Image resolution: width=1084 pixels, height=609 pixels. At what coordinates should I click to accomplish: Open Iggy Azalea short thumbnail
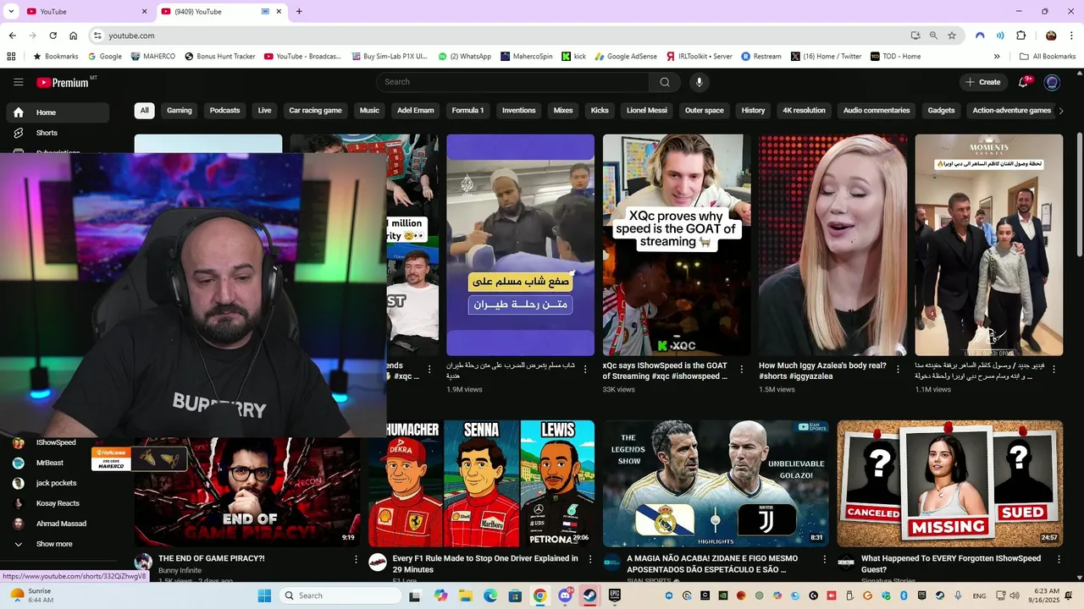pos(832,245)
